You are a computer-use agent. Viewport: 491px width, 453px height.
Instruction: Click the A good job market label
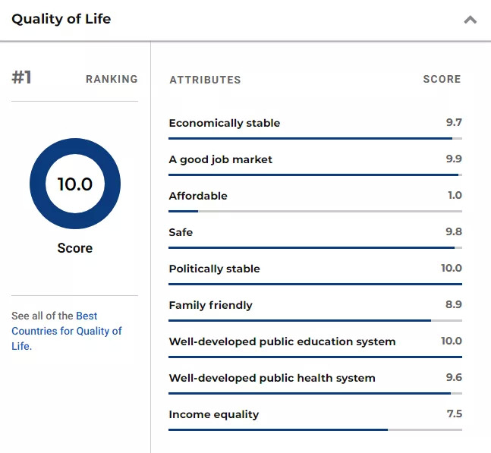[x=221, y=159]
